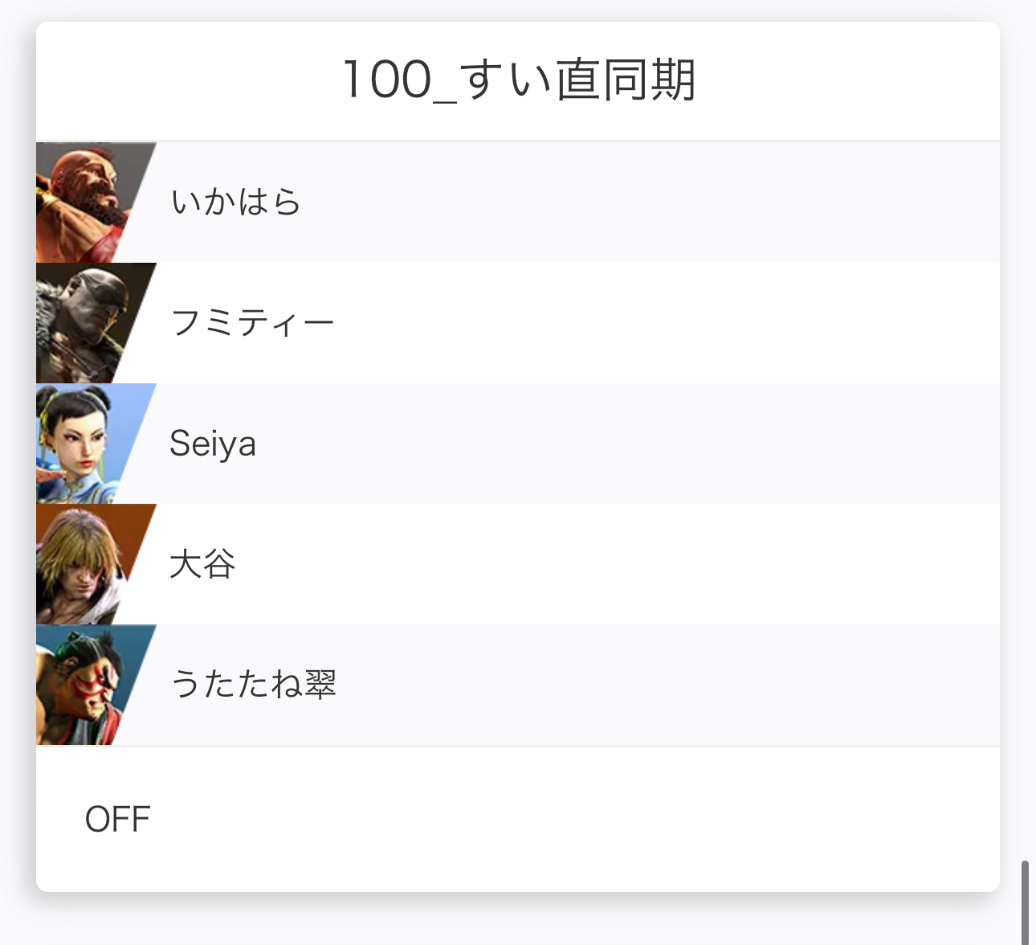The image size is (1036, 945).
Task: Click blank space in the うたたね翠 row
Action: pos(642,685)
